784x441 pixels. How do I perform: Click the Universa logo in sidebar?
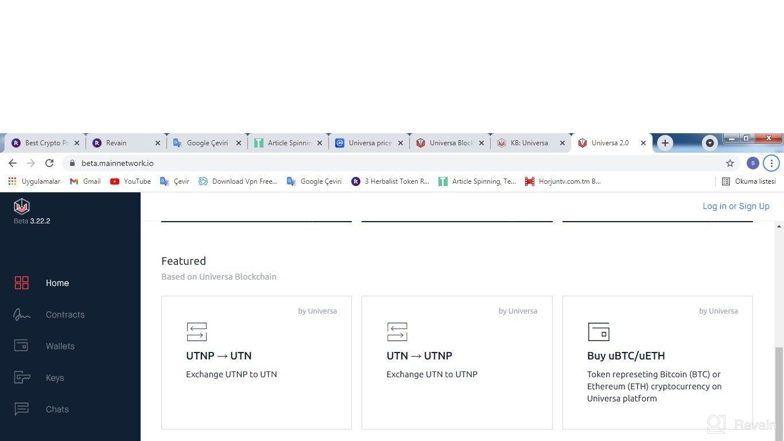pos(22,206)
